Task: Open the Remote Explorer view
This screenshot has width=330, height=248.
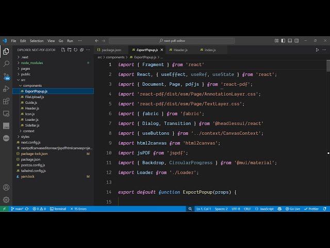Action: 6,114
